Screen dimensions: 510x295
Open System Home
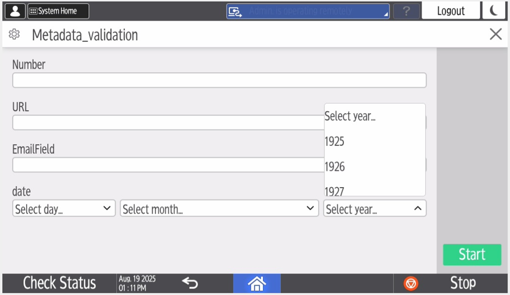click(58, 11)
